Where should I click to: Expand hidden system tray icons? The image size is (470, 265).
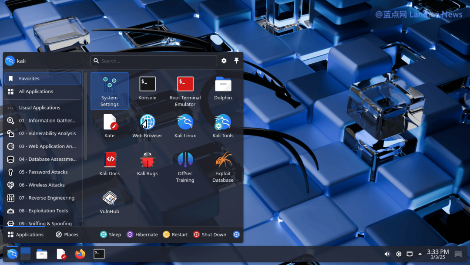coord(420,254)
